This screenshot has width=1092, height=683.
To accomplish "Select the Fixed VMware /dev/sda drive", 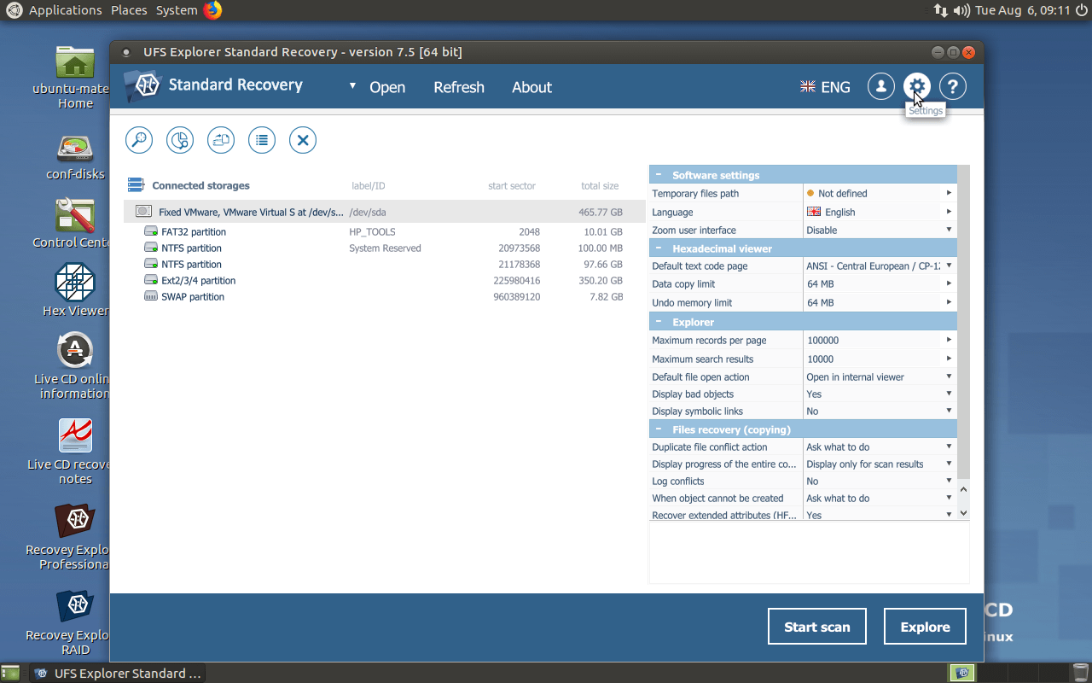I will (x=385, y=212).
